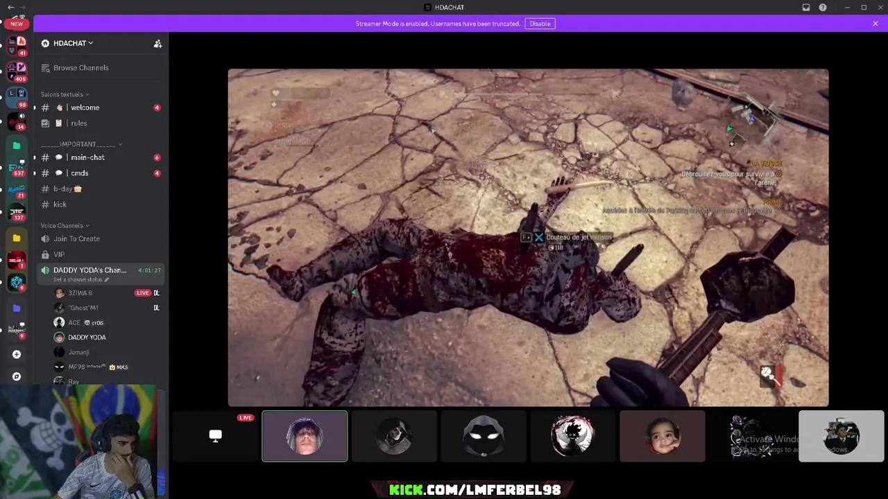Open the kick channel

click(x=101, y=204)
